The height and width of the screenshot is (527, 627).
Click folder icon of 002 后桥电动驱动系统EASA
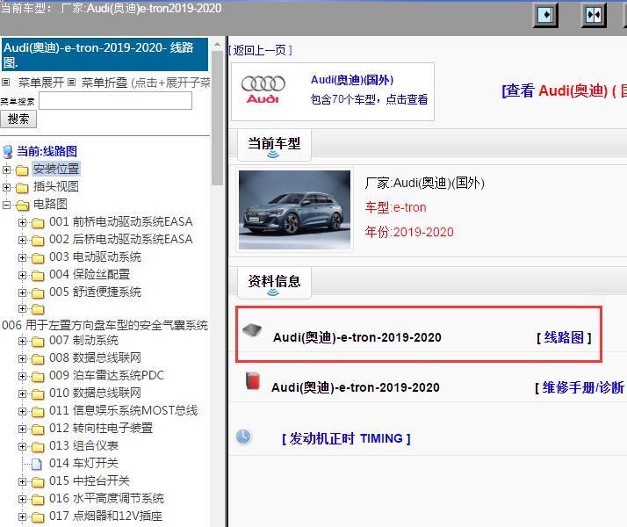pyautogui.click(x=38, y=241)
